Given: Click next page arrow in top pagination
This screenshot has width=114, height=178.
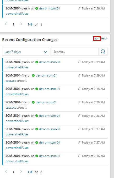Looking at the screenshot, I should tap(21, 24).
